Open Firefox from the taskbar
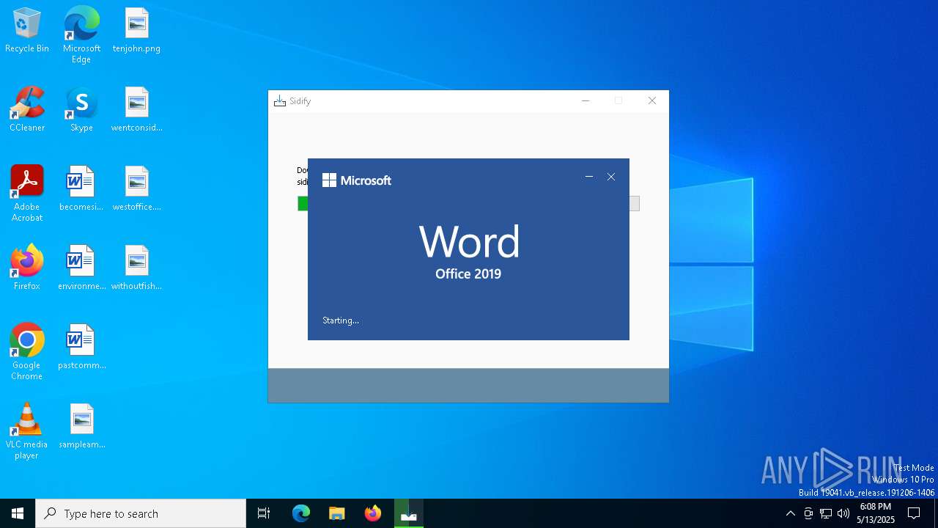This screenshot has width=938, height=528. tap(373, 513)
